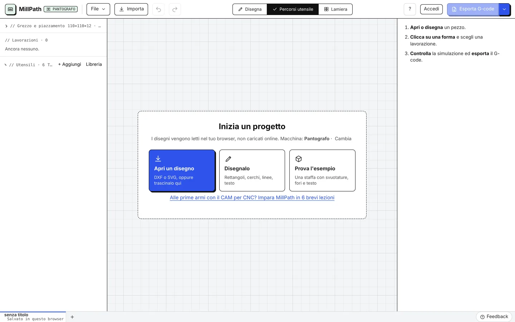Click the Inizia un progetto heading

(252, 126)
